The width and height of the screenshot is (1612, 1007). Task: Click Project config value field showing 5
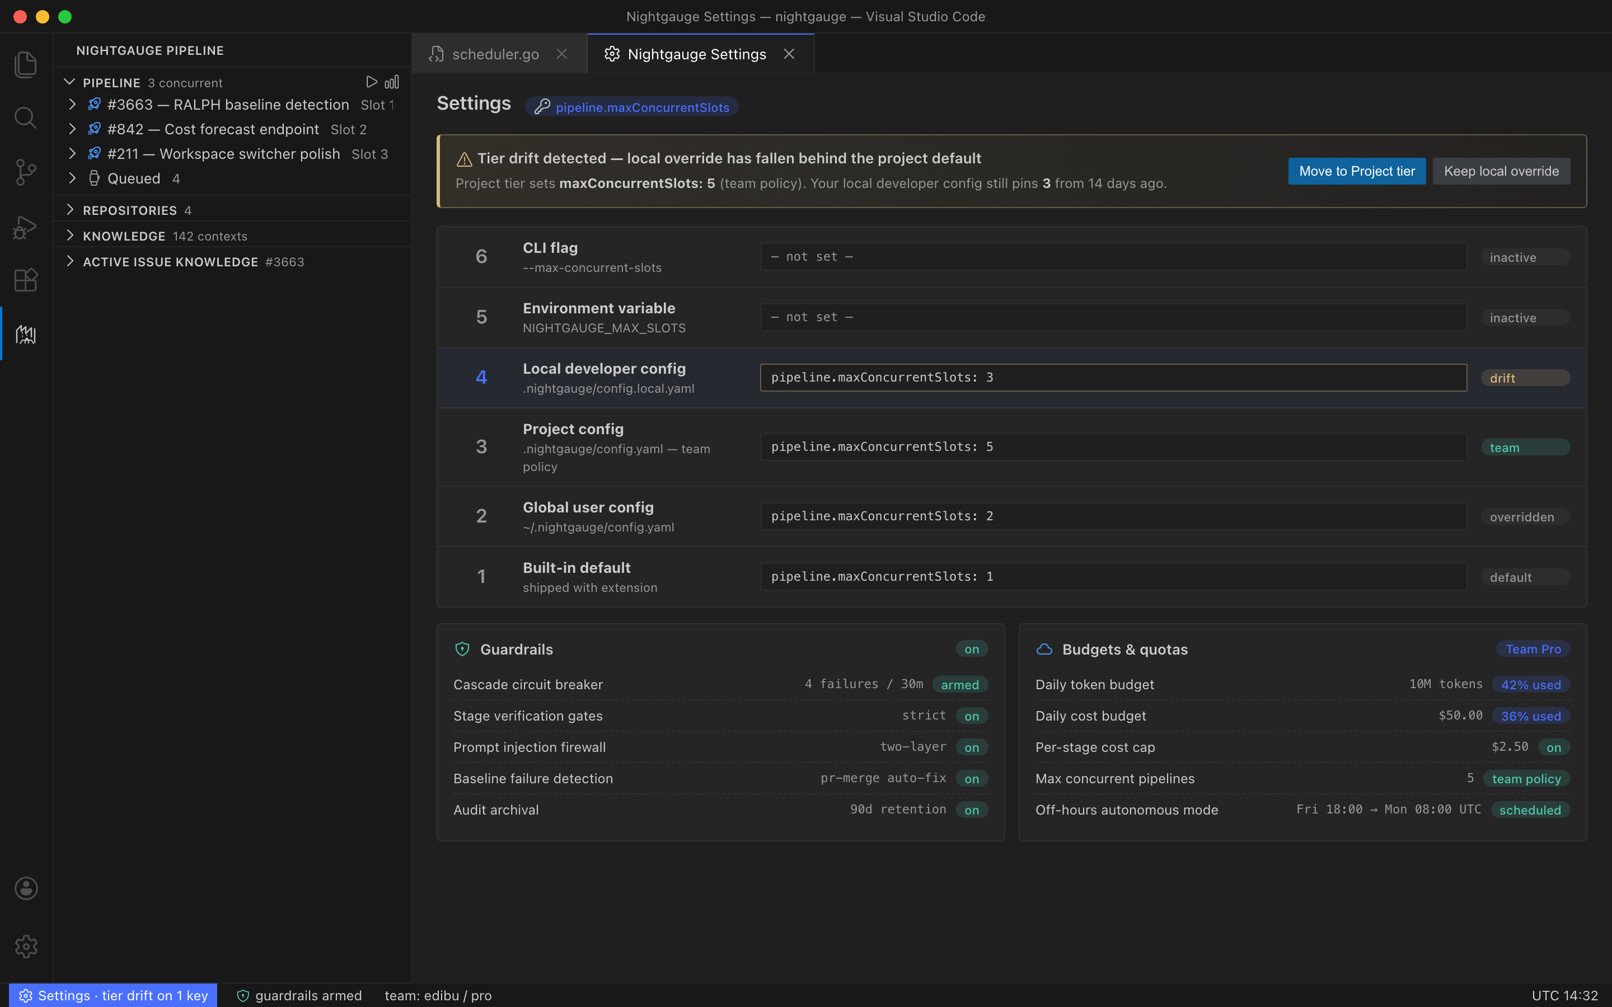pyautogui.click(x=1113, y=447)
